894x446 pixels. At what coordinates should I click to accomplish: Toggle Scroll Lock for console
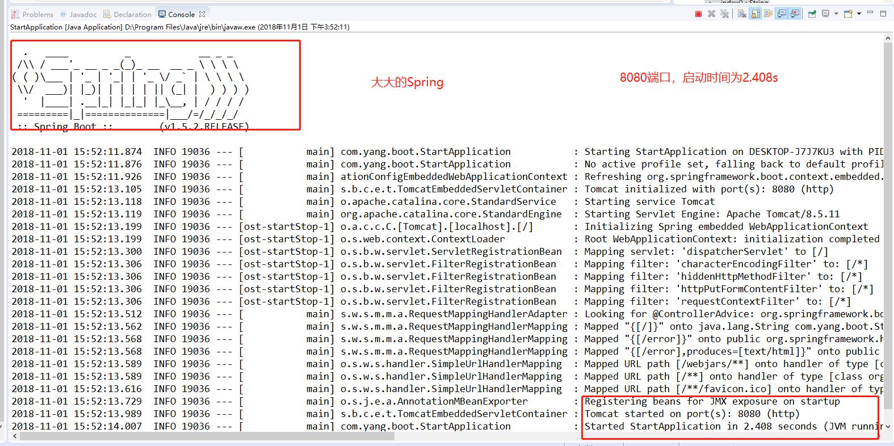pyautogui.click(x=756, y=14)
